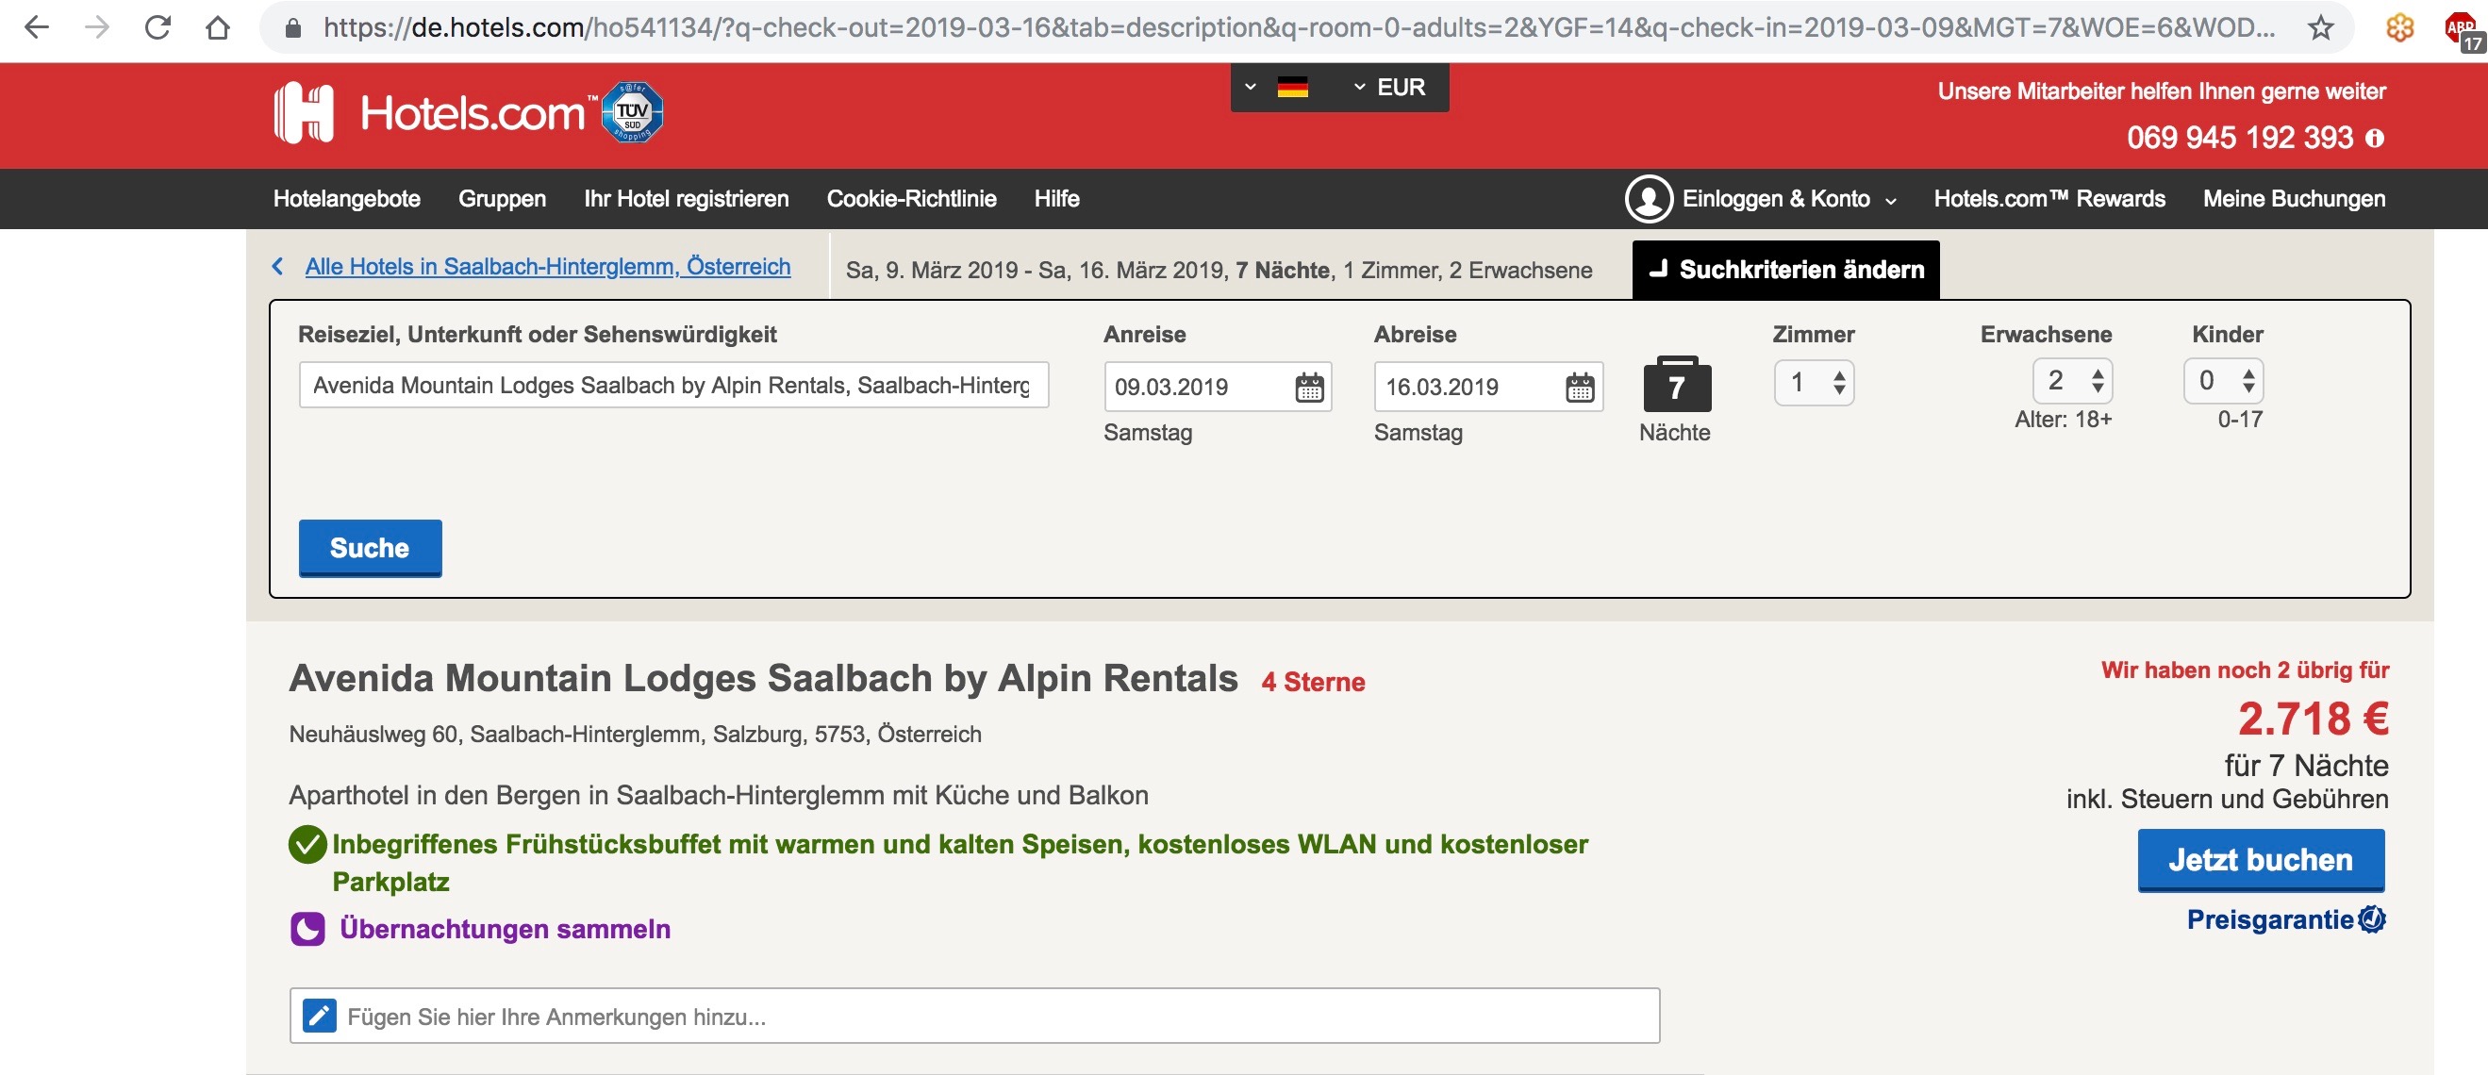The image size is (2488, 1075).
Task: Open Preisgarantie link
Action: click(x=2270, y=919)
